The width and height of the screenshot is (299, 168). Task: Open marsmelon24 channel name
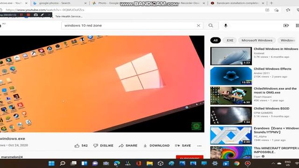[12, 157]
